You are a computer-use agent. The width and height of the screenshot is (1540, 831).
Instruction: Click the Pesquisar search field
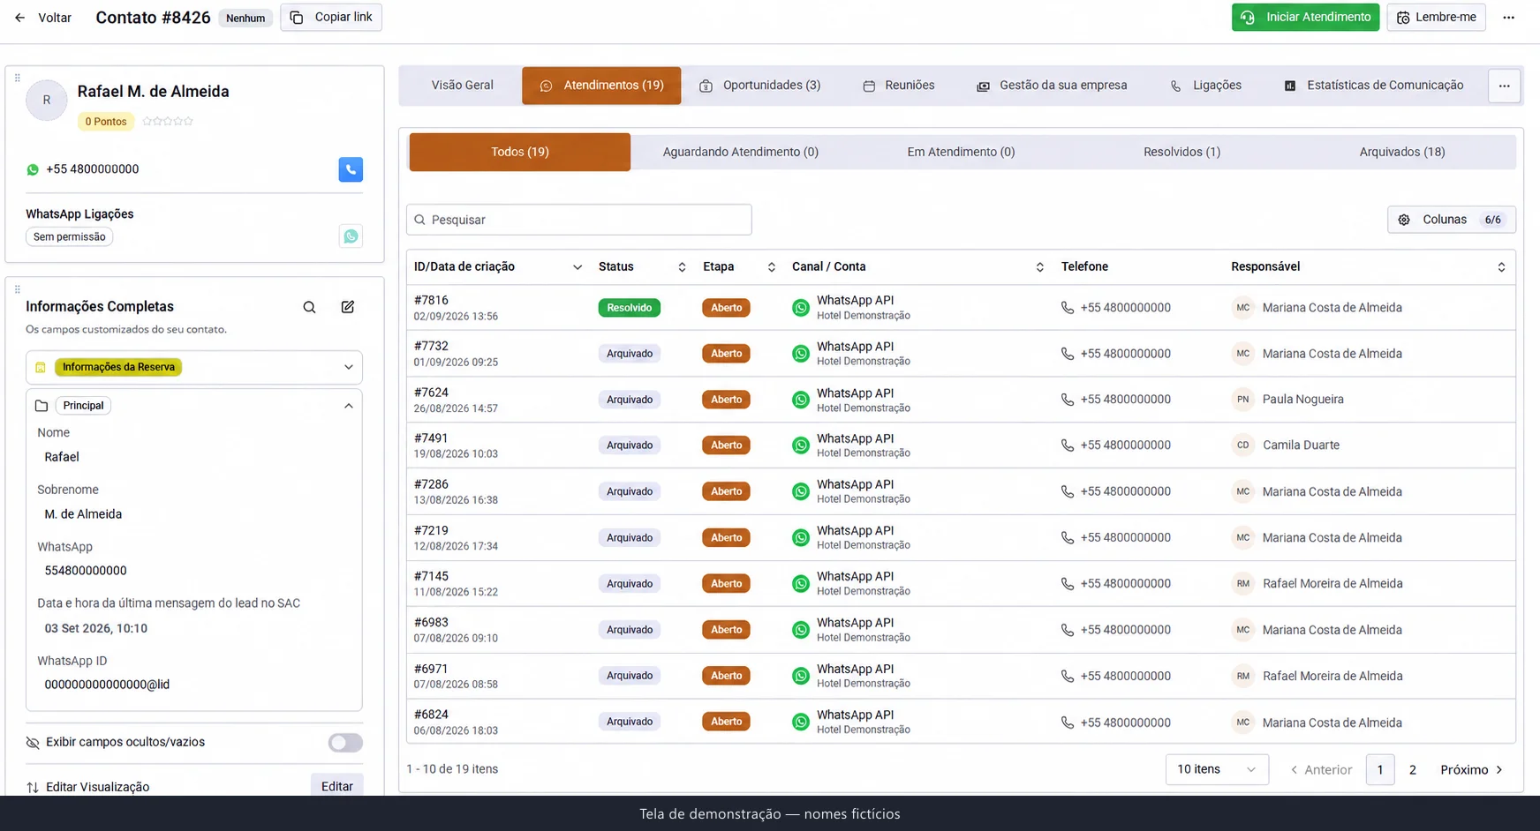point(579,220)
